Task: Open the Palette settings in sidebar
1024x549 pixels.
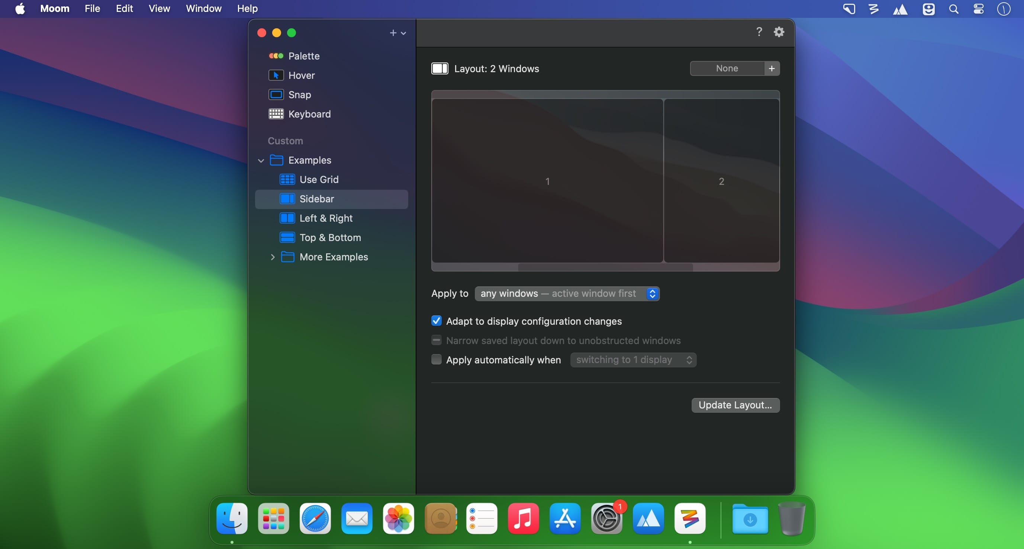Action: [303, 56]
